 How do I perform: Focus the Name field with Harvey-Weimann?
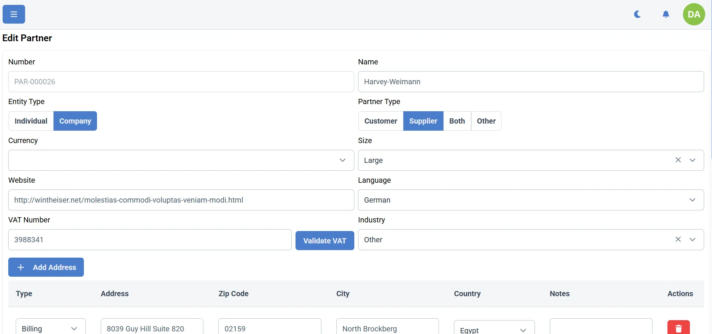coord(531,82)
